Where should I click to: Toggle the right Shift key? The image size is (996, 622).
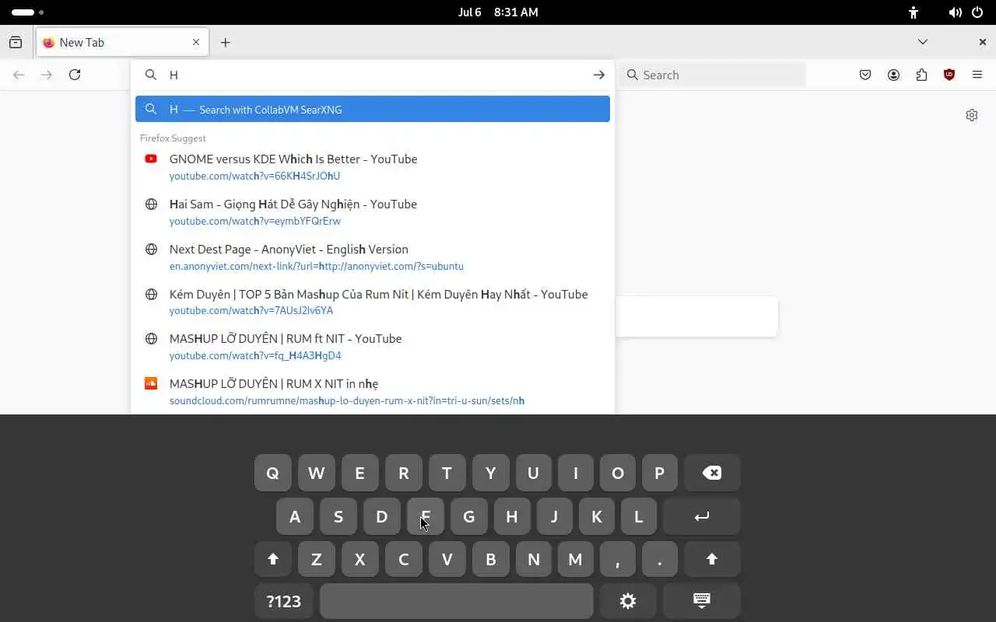pyautogui.click(x=712, y=559)
